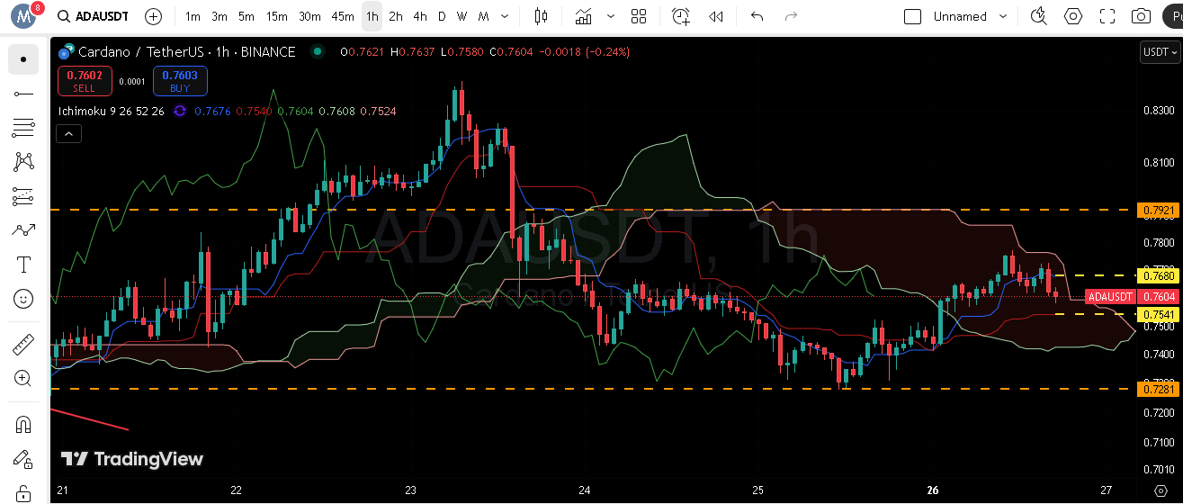Switch to the 4h timeframe

click(420, 16)
